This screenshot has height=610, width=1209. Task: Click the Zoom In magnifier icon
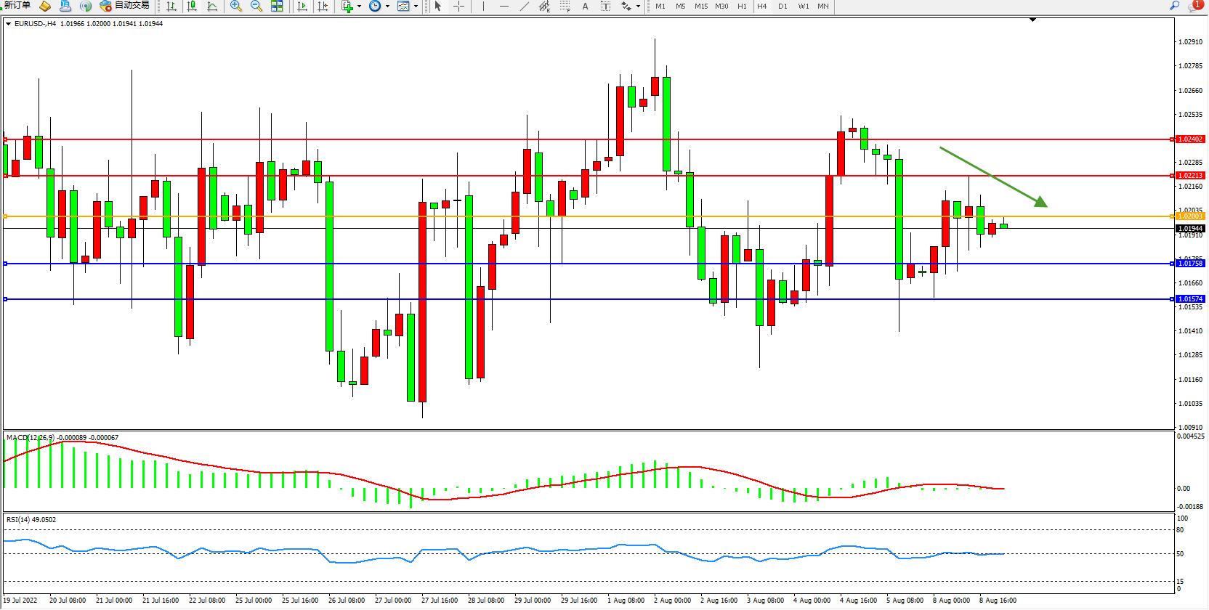click(236, 6)
